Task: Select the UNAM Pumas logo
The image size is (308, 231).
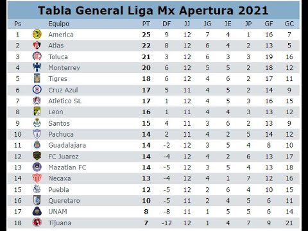Action: click(x=37, y=211)
